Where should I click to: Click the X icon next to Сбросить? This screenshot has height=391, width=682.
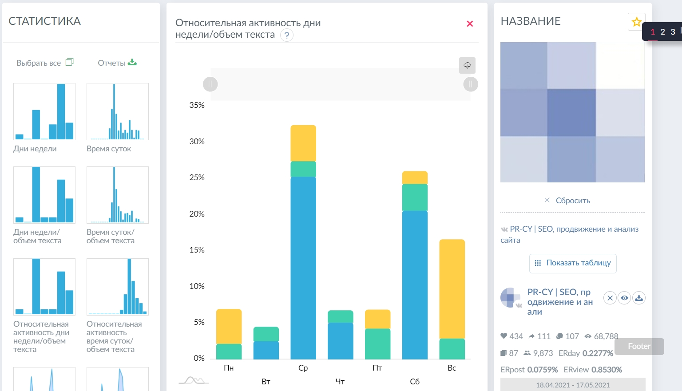547,200
